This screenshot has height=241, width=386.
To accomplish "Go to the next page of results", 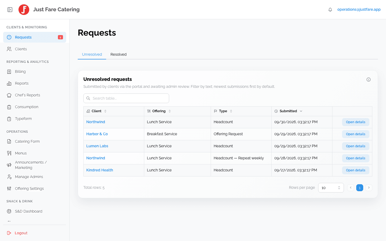I will [x=369, y=188].
